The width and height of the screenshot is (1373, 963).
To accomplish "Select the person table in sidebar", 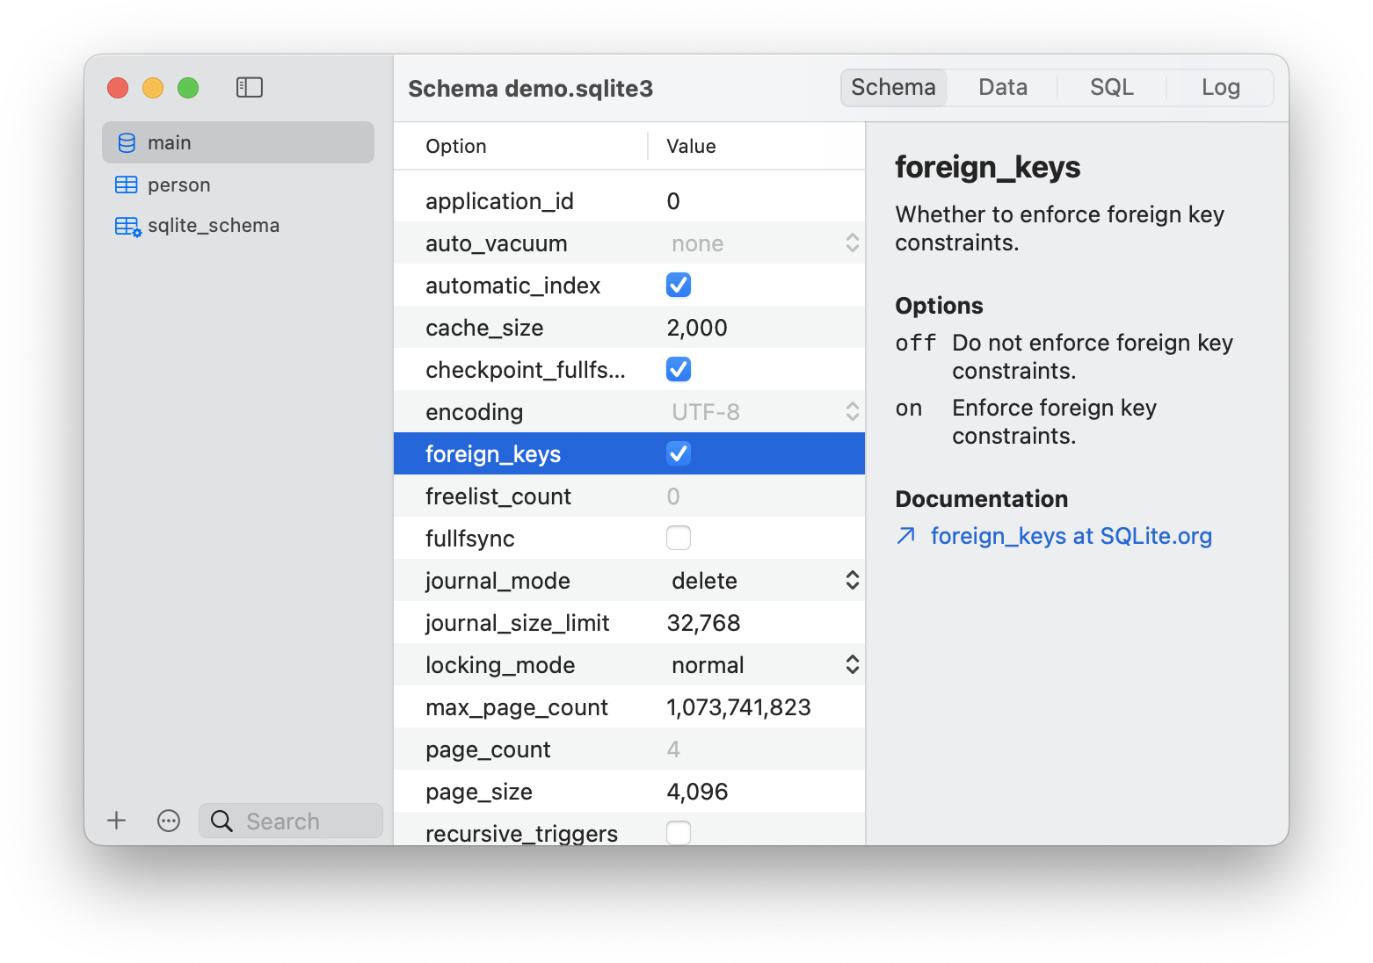I will 238,185.
